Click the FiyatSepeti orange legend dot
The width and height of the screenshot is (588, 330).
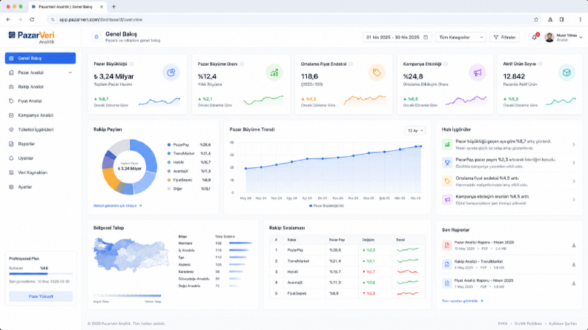tap(169, 180)
